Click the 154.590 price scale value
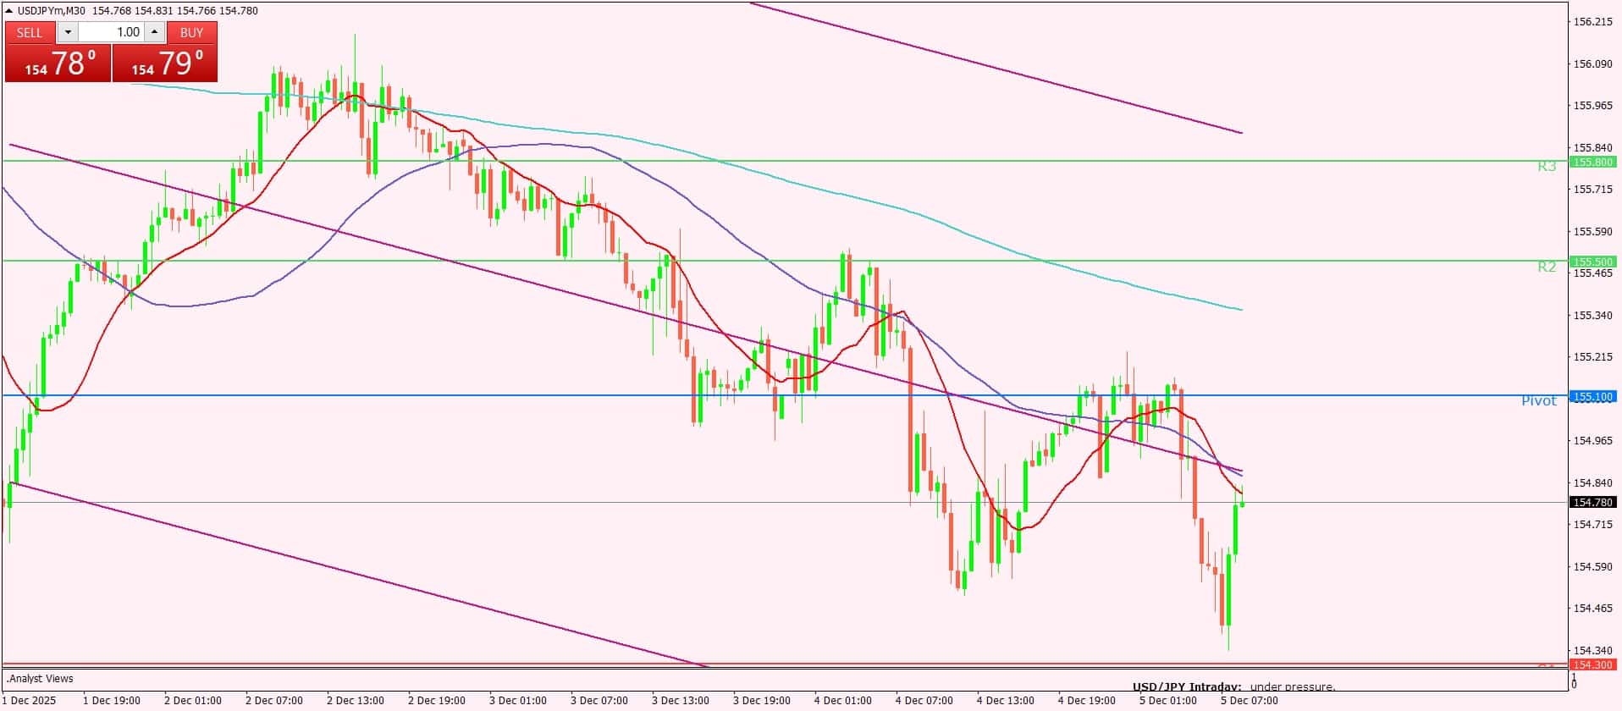Image resolution: width=1622 pixels, height=711 pixels. pyautogui.click(x=1592, y=567)
